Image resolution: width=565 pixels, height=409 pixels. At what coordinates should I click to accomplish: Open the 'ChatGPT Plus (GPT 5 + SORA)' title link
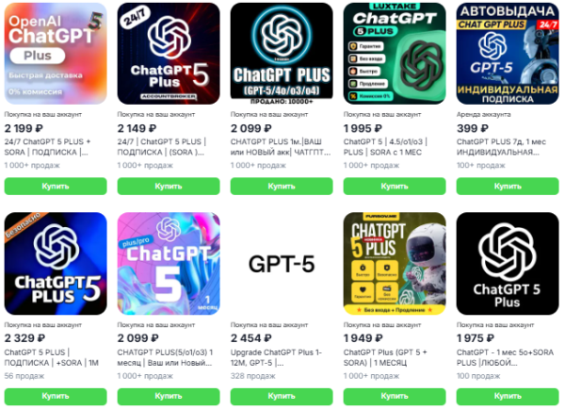point(385,357)
